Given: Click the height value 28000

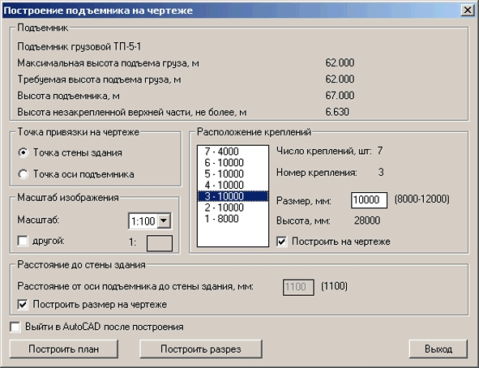Looking at the screenshot, I should [367, 220].
